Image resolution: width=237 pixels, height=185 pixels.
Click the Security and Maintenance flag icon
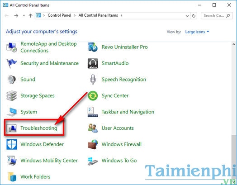click(11, 63)
